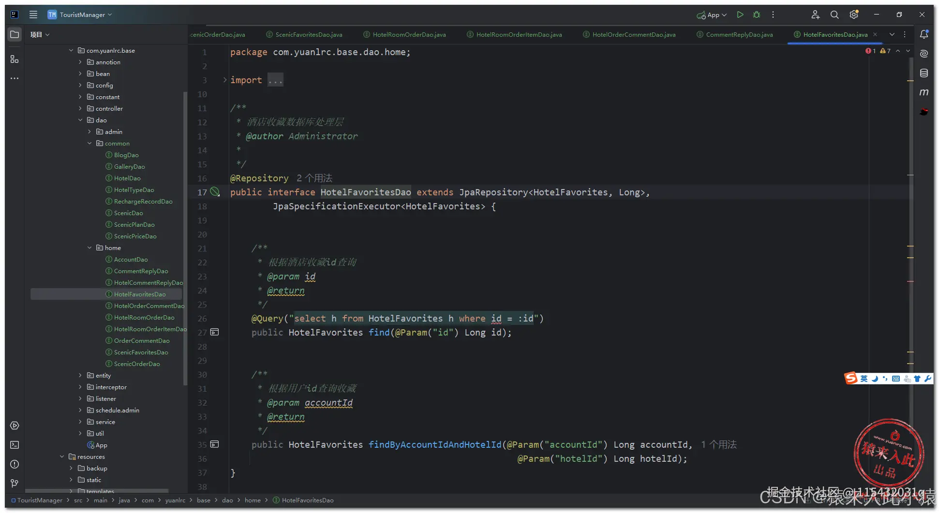Click the error count indicator
Image resolution: width=939 pixels, height=513 pixels.
[871, 51]
